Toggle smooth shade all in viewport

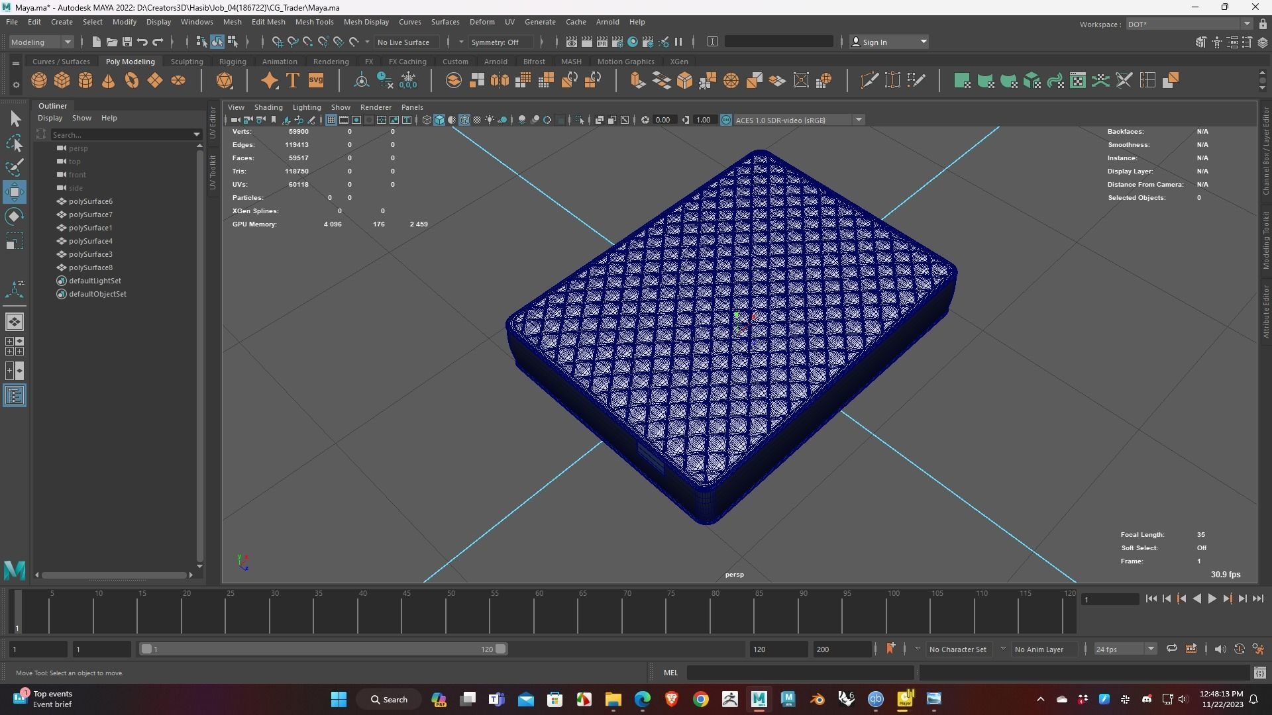click(439, 120)
